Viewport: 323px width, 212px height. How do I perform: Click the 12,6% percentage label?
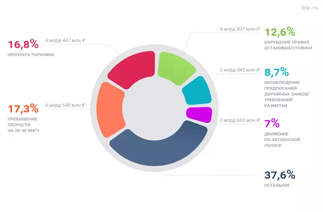tap(280, 32)
